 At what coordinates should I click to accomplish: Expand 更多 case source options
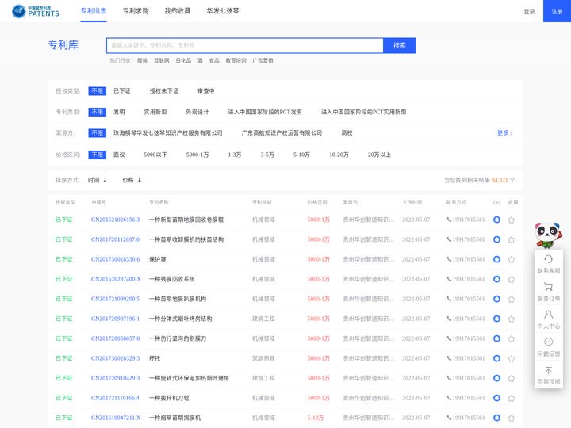click(x=504, y=133)
